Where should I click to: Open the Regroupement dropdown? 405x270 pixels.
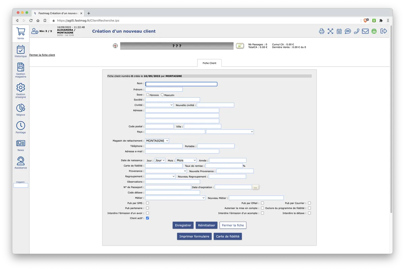point(160,176)
